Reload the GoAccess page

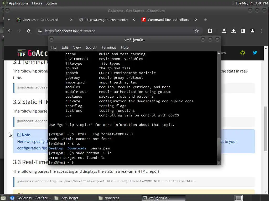click(x=29, y=31)
